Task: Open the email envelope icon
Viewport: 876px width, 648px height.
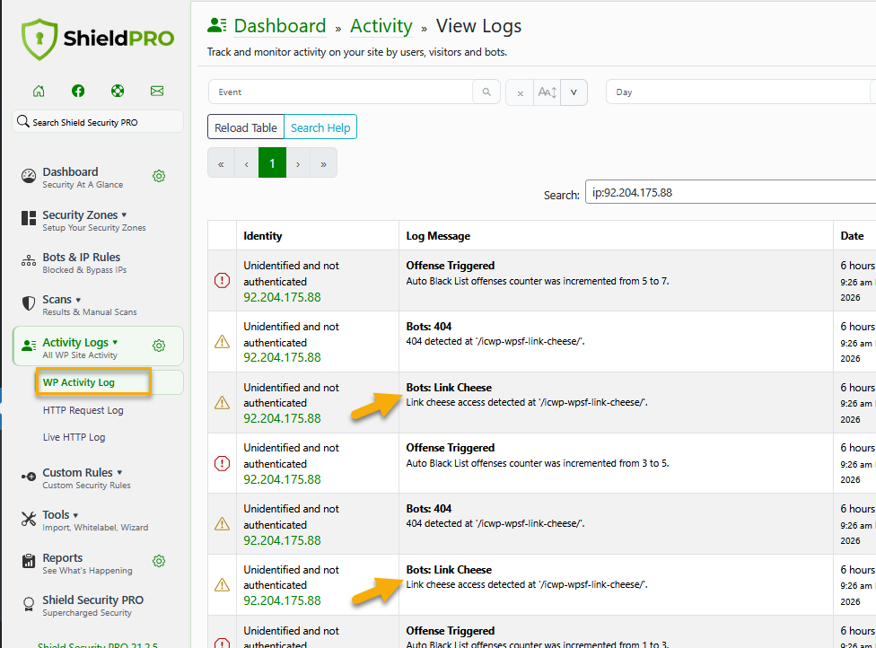Action: (157, 91)
